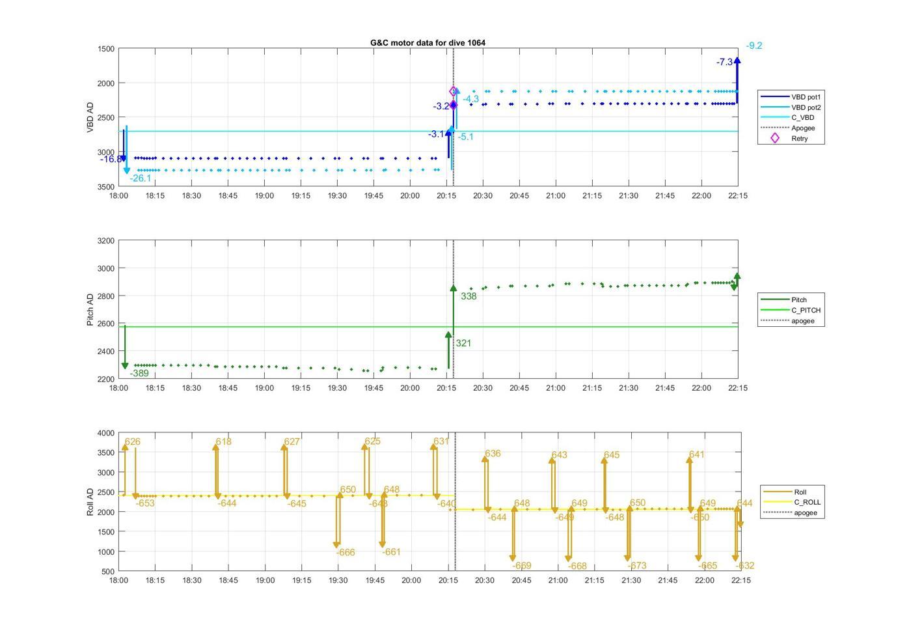The image size is (911, 642).
Task: Click the '22:15' tick on VBD time axis
Action: pos(738,195)
